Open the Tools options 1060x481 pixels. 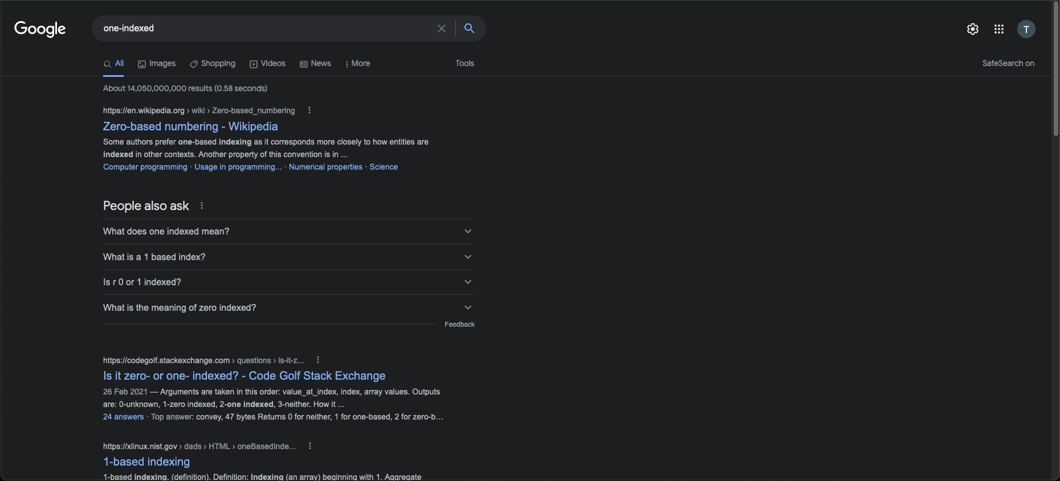(x=464, y=63)
